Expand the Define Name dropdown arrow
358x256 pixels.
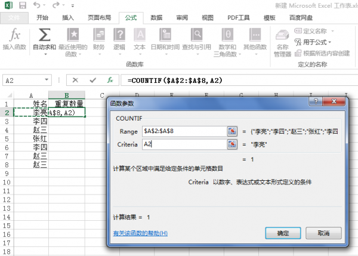click(332, 31)
